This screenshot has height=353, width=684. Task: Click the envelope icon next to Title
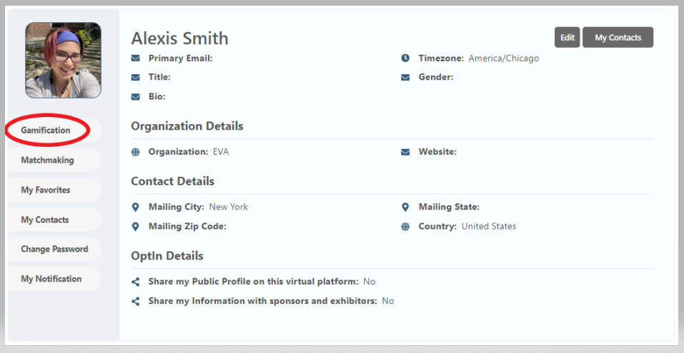coord(136,78)
